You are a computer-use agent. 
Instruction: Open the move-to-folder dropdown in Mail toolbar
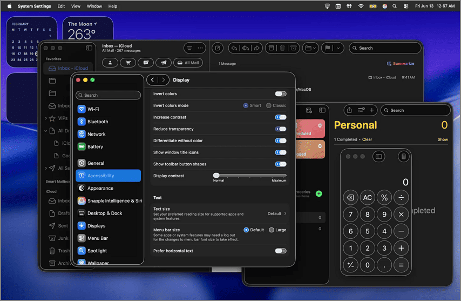tap(310, 48)
